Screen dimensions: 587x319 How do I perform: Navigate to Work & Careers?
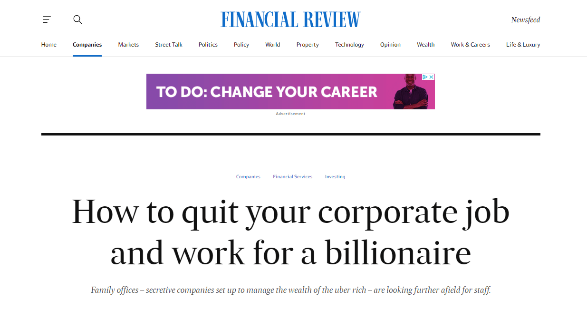click(470, 45)
